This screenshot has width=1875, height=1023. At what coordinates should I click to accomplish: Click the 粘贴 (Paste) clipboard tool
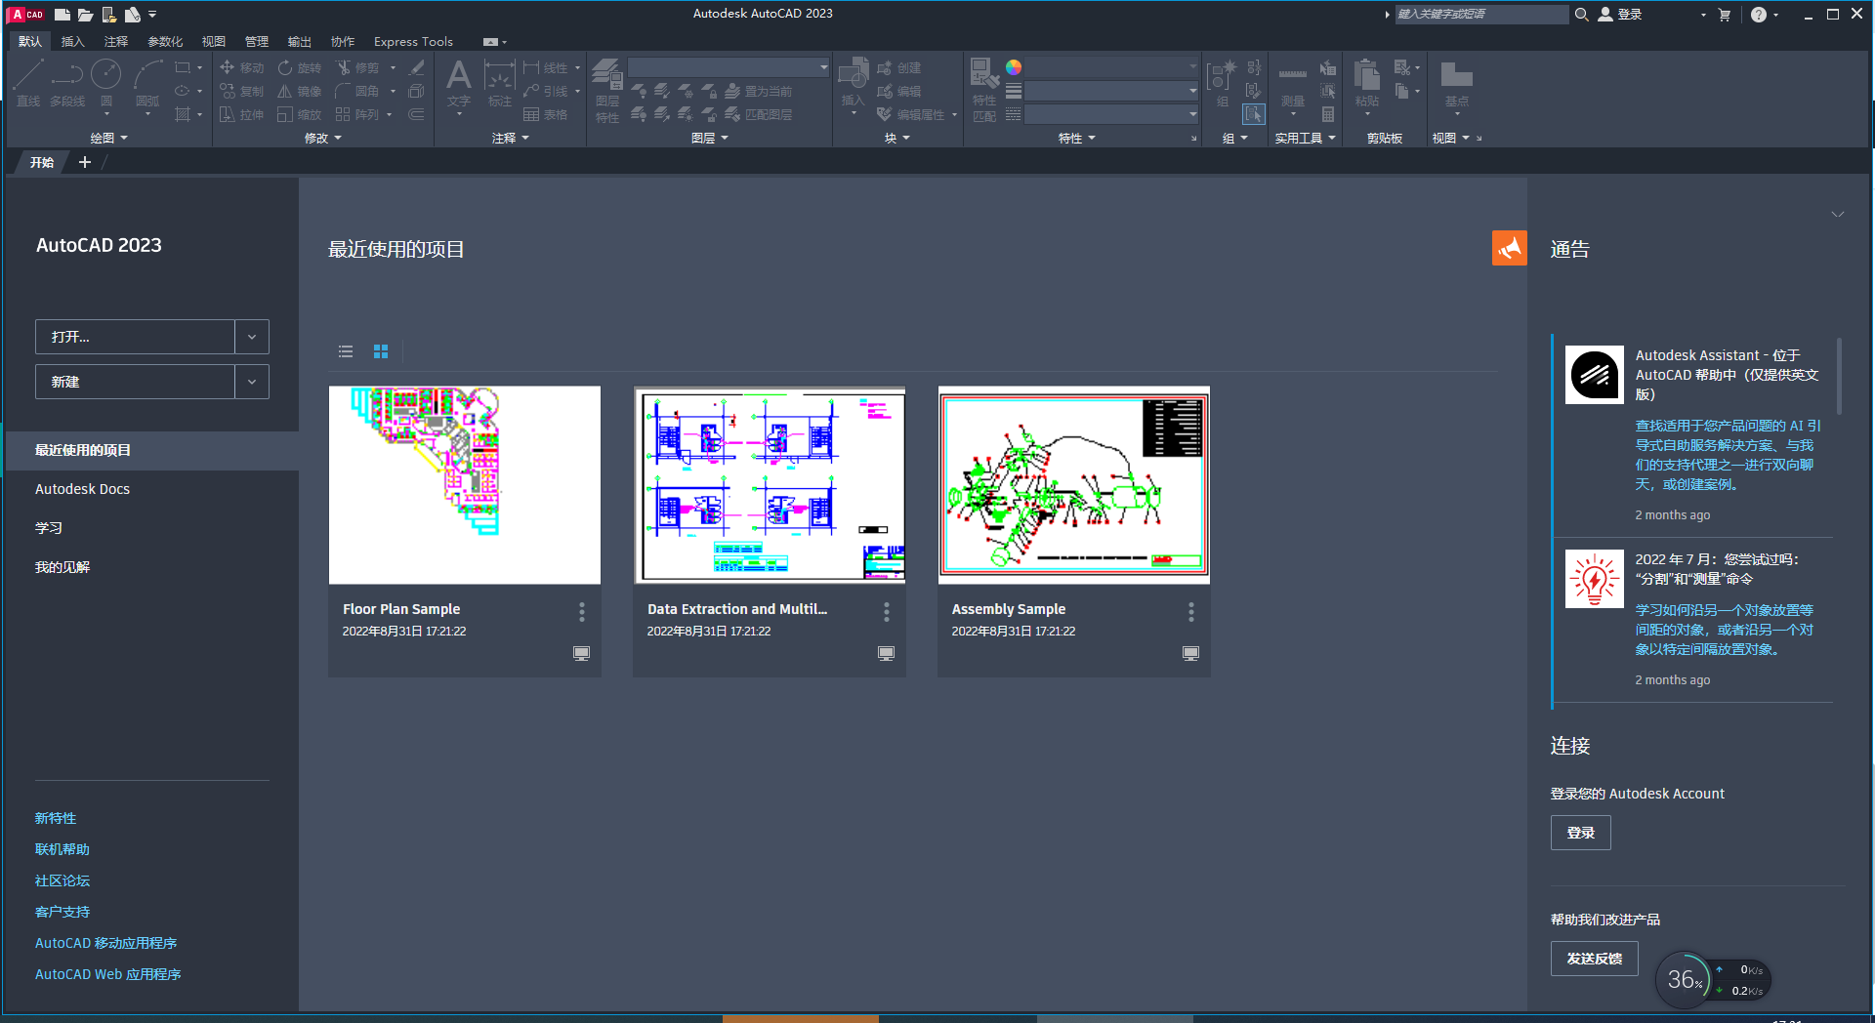tap(1367, 85)
